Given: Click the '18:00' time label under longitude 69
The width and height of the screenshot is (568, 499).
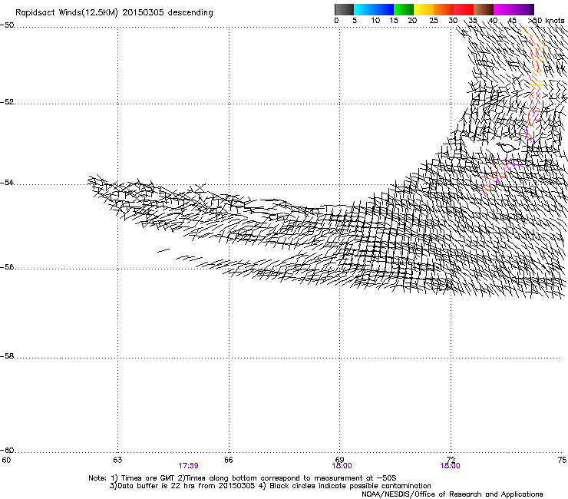Looking at the screenshot, I should click(x=342, y=466).
